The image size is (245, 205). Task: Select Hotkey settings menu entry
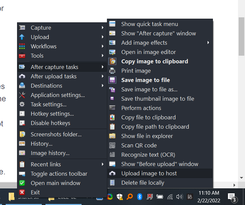click(52, 114)
